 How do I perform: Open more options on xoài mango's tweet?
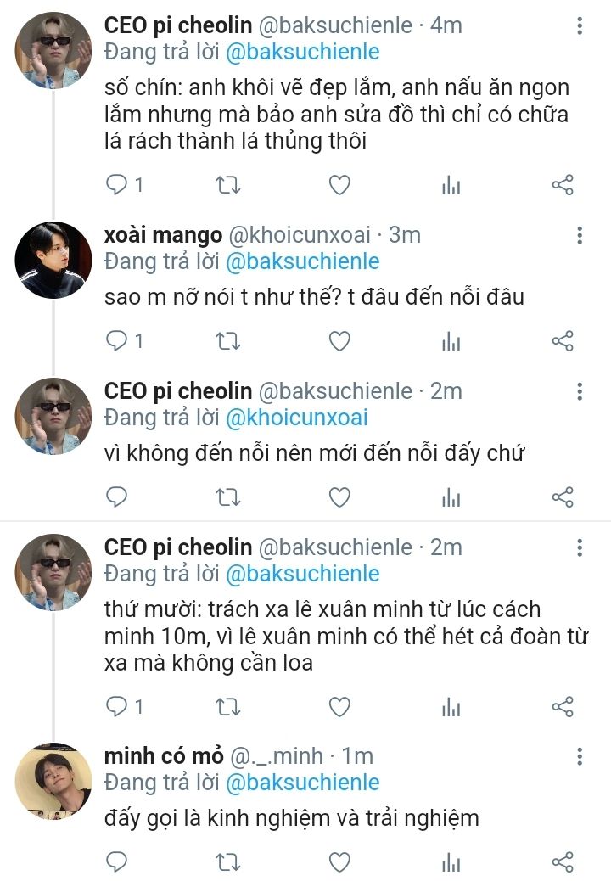[580, 235]
